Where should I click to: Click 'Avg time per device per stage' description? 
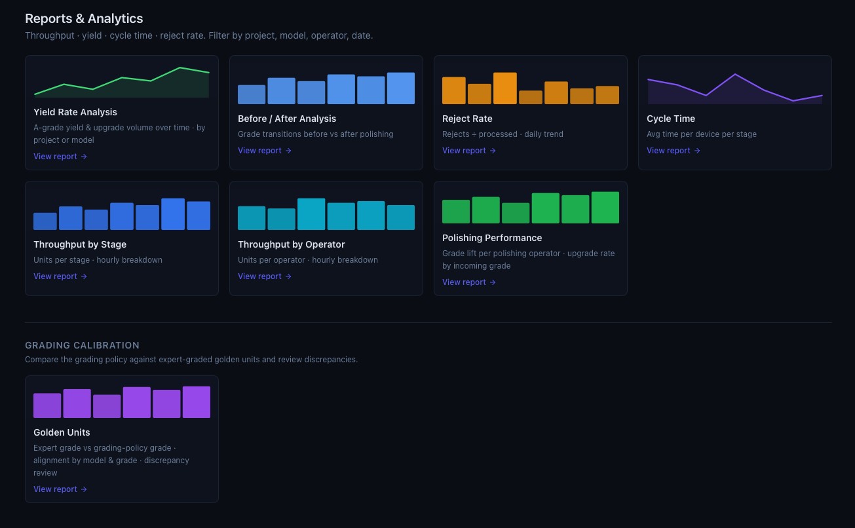pos(702,134)
